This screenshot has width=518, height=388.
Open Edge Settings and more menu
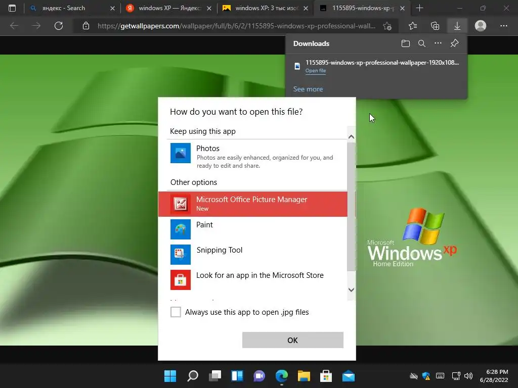point(503,26)
